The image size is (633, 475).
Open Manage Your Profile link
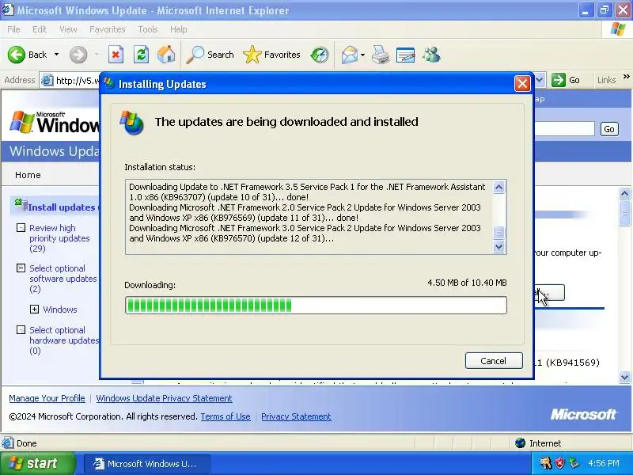(47, 398)
